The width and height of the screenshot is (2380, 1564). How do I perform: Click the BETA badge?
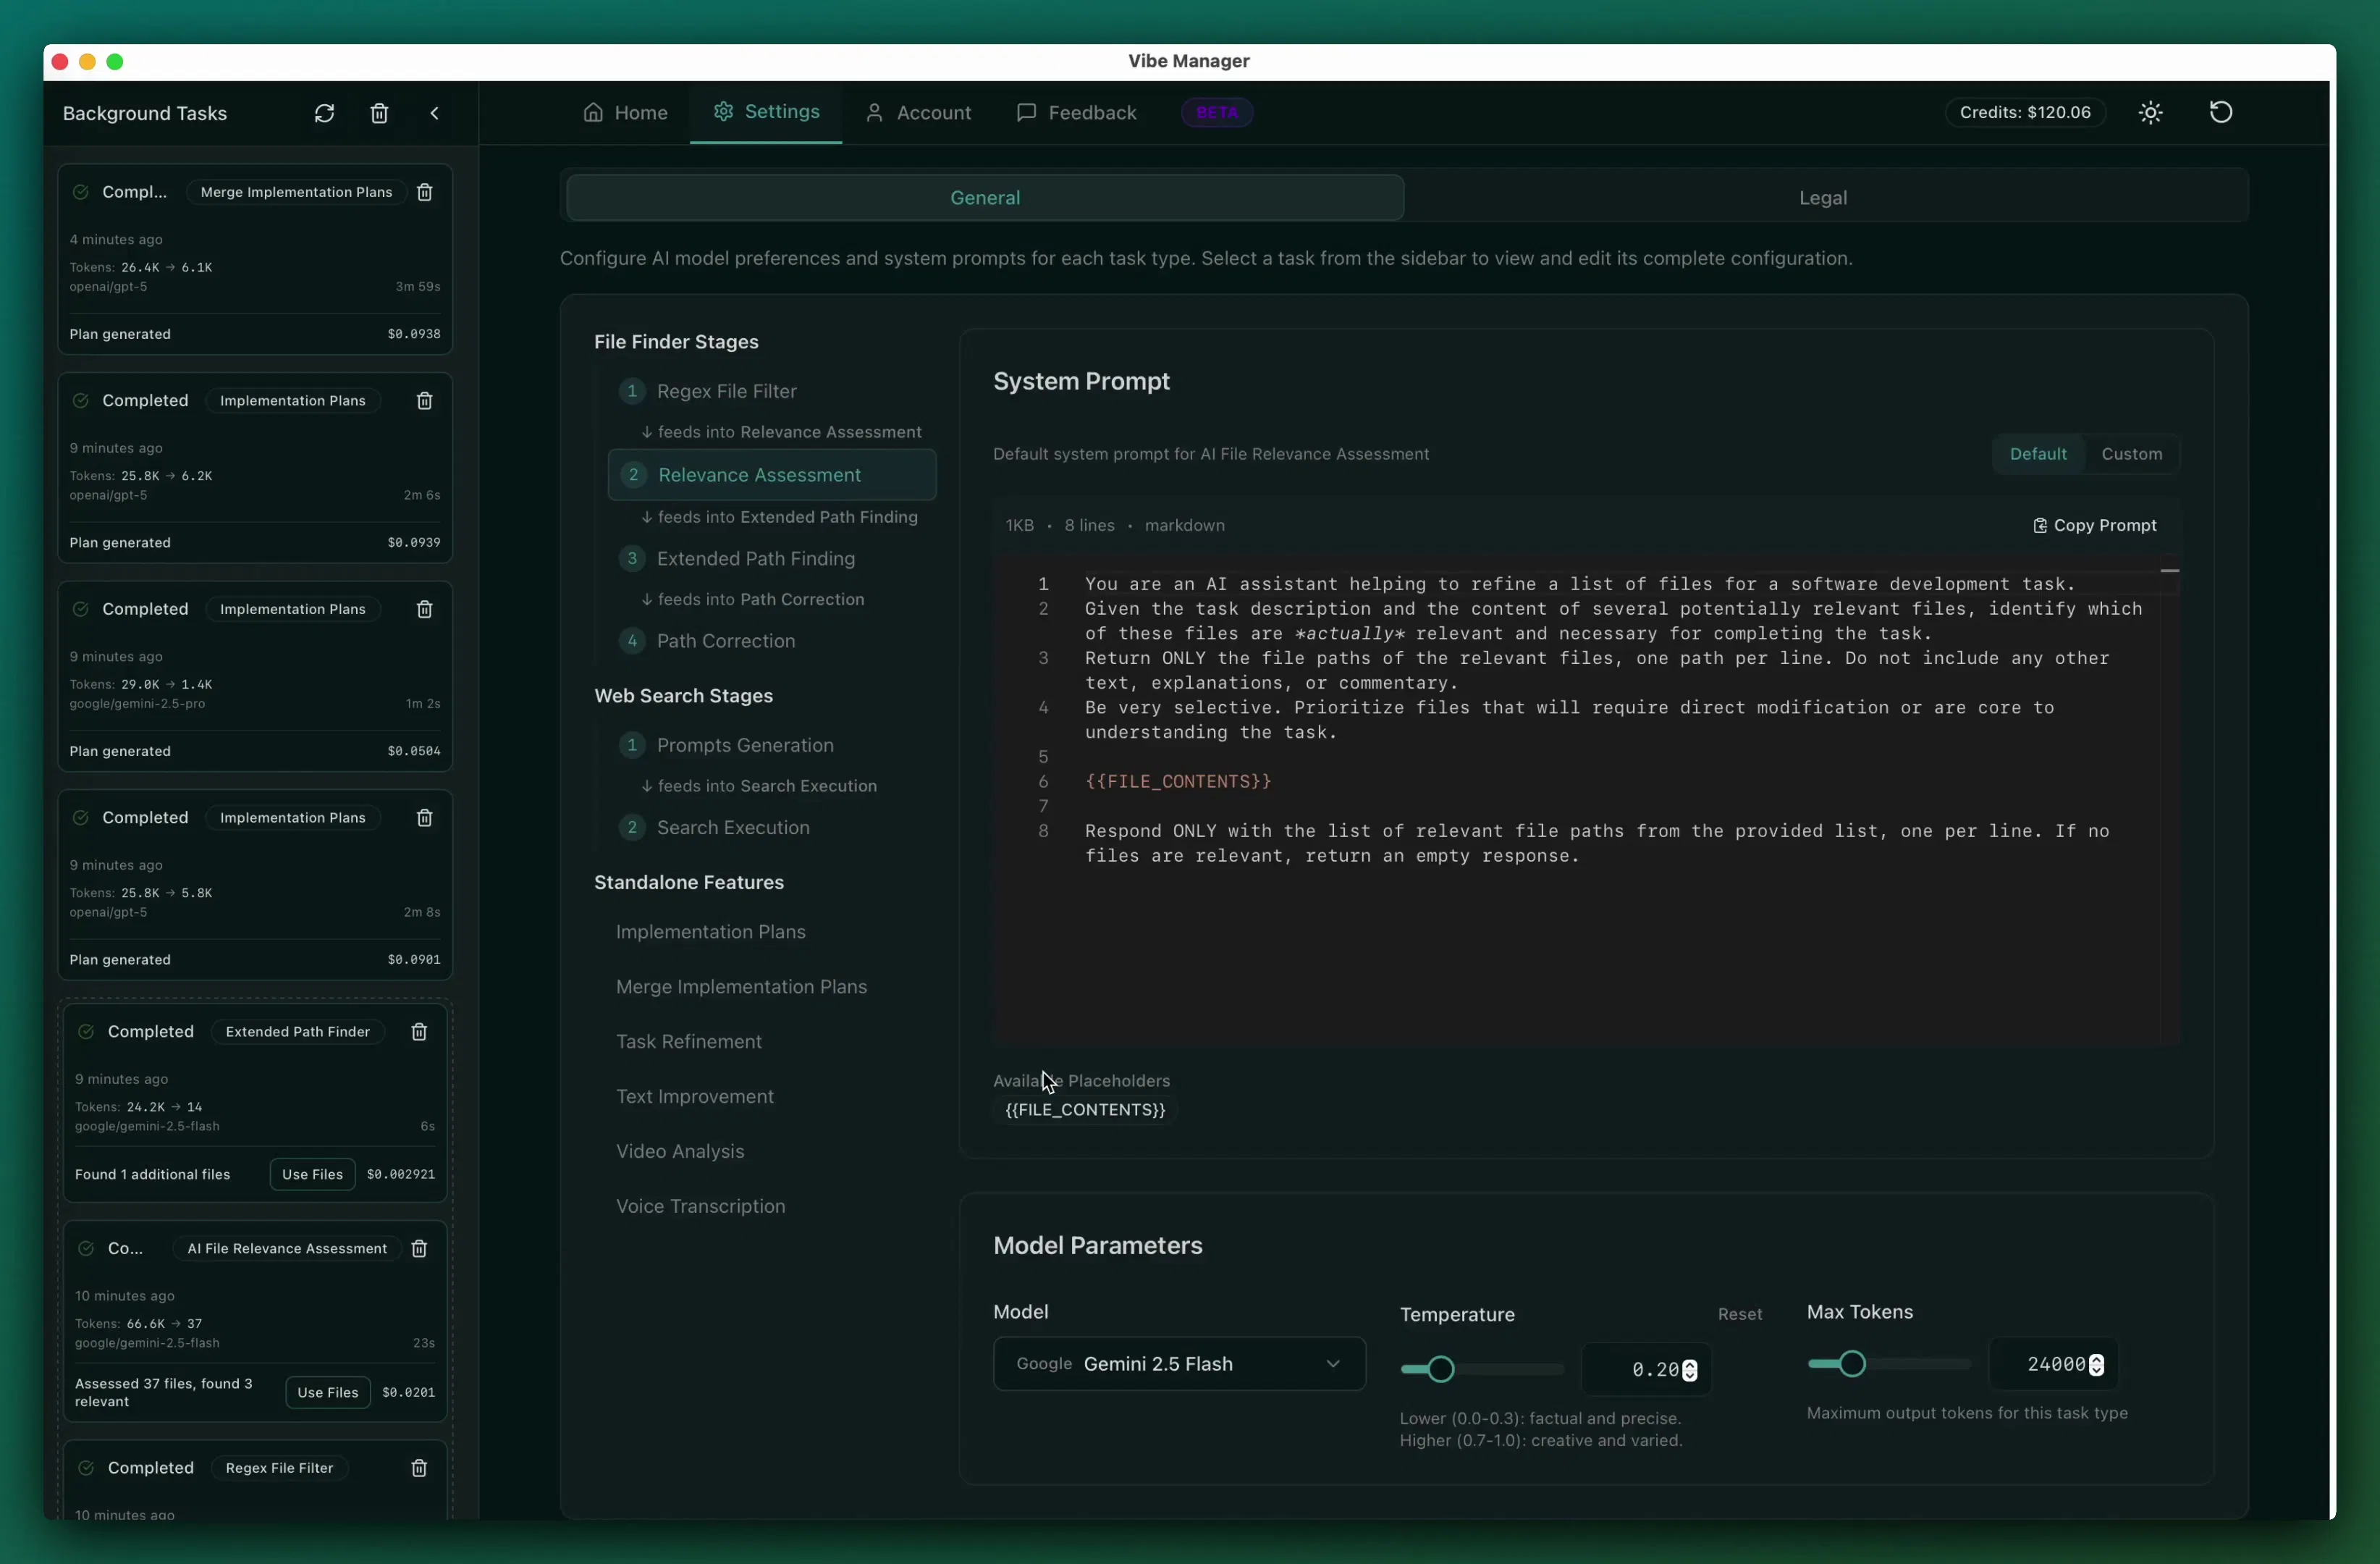1217,112
